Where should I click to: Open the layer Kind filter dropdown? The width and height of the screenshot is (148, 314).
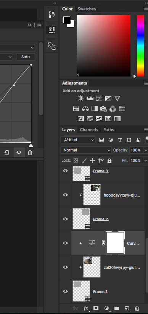point(78,140)
